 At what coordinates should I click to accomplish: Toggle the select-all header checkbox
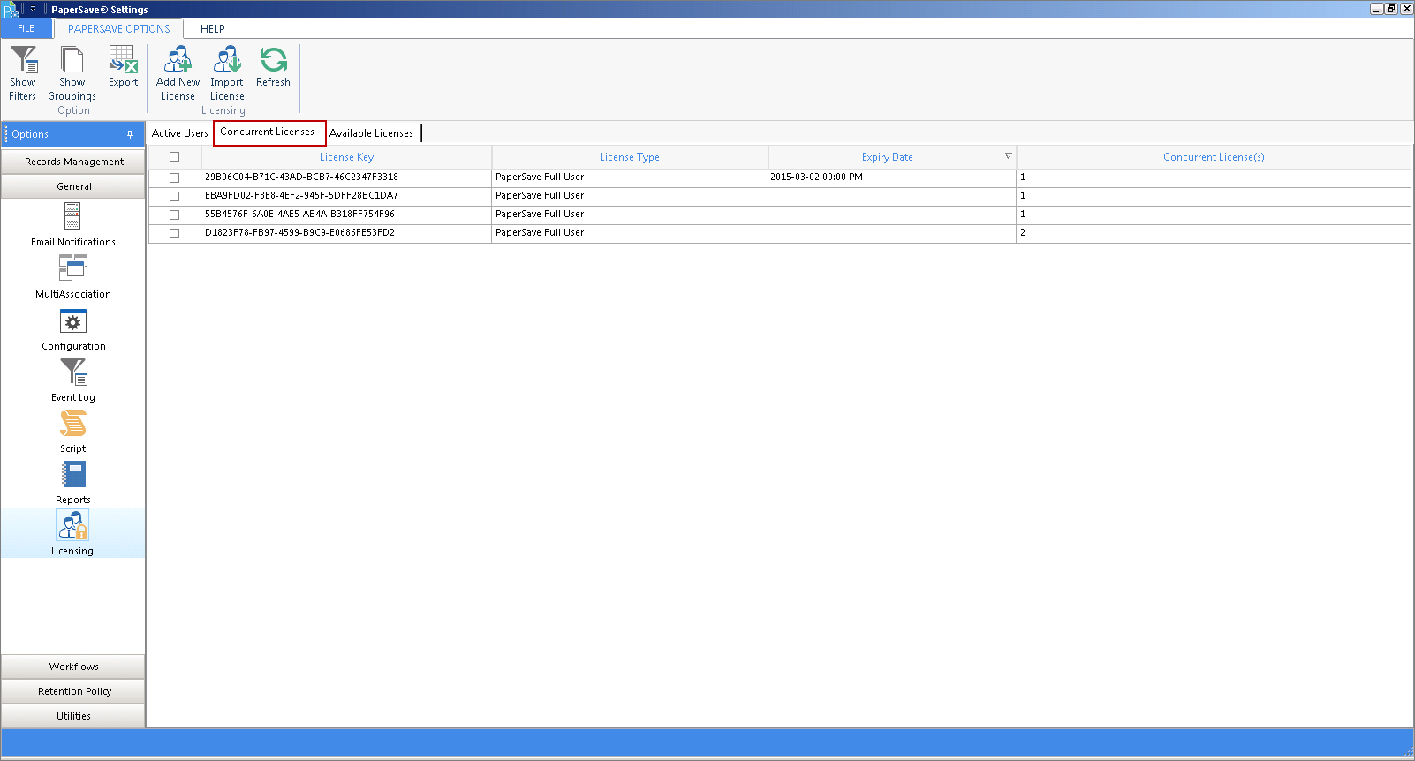coord(174,157)
